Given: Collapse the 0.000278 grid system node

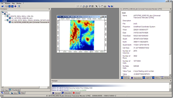Looking at the screenshot, I should coord(5,16).
